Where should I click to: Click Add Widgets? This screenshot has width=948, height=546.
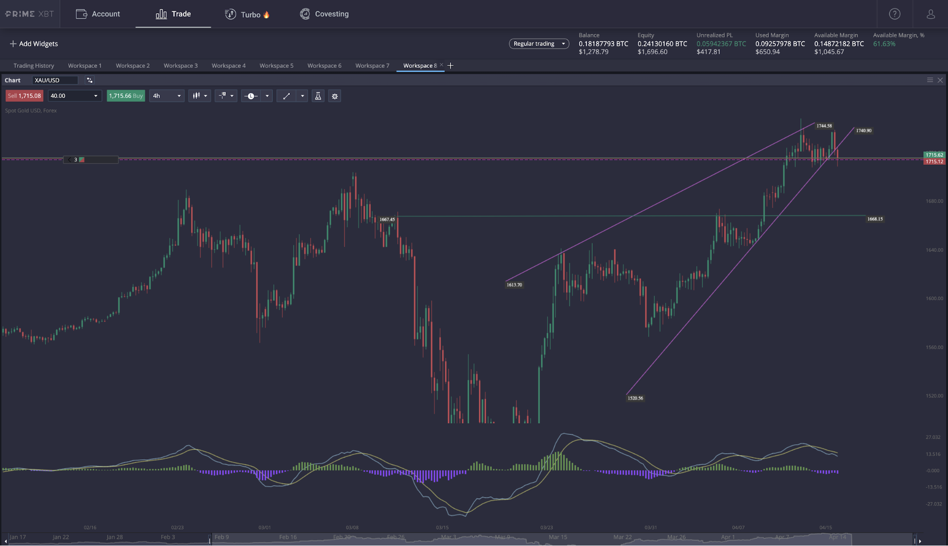pos(34,44)
